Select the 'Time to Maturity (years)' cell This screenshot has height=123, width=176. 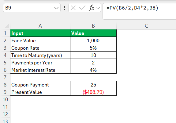[x=40, y=55]
